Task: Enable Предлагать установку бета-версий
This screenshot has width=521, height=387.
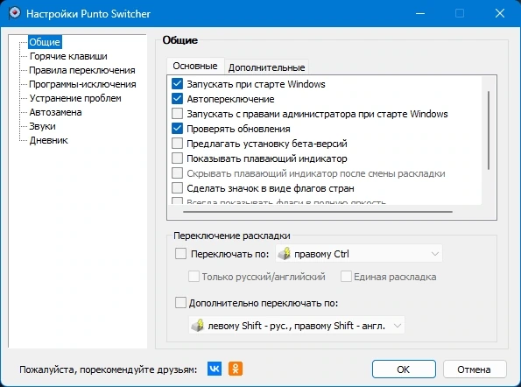Action: 177,144
